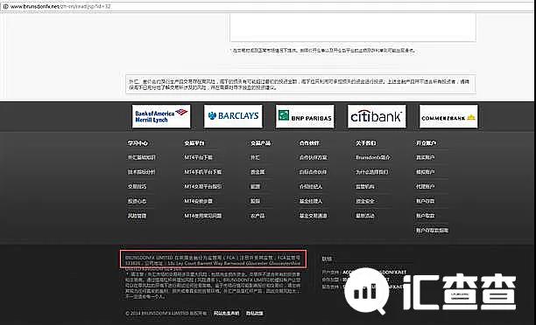The height and width of the screenshot is (325, 536).
Task: Click the Bank of America Merrill Lynch logo
Action: [161, 116]
